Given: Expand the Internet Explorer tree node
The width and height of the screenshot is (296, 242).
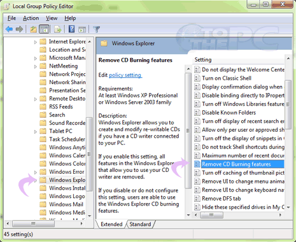Looking at the screenshot, I should (x=36, y=42).
